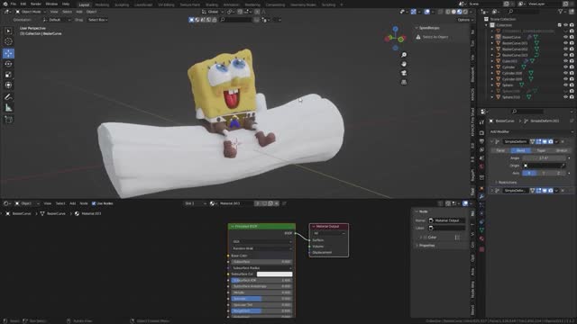Viewport: 577px width, 324px height.
Task: Click the zoom magnifier viewport icon
Action: click(404, 55)
